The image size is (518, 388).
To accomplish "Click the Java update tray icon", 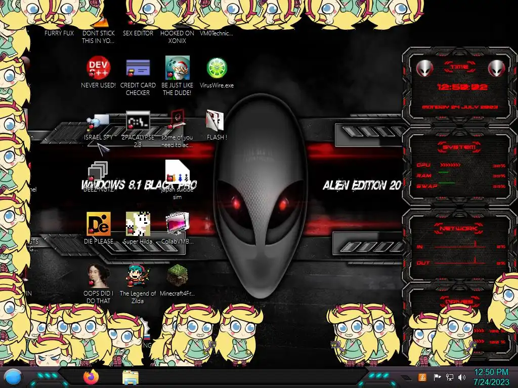I will click(x=422, y=377).
